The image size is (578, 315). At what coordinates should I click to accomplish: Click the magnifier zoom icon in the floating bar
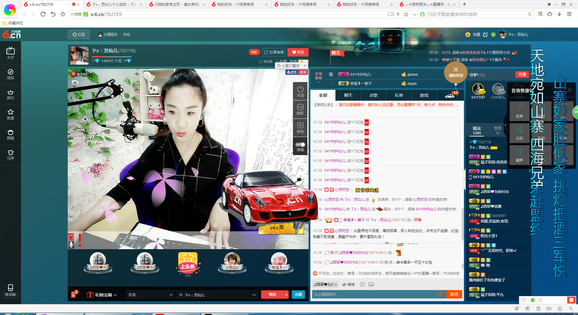pos(540,300)
